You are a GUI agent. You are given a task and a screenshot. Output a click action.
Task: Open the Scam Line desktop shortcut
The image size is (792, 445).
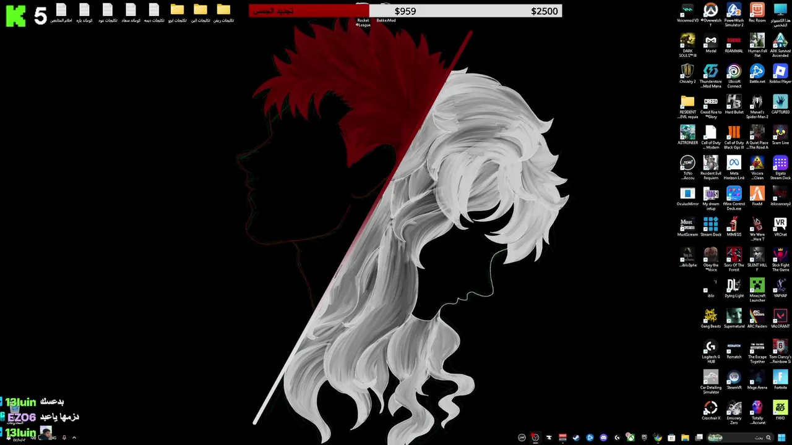coord(780,136)
